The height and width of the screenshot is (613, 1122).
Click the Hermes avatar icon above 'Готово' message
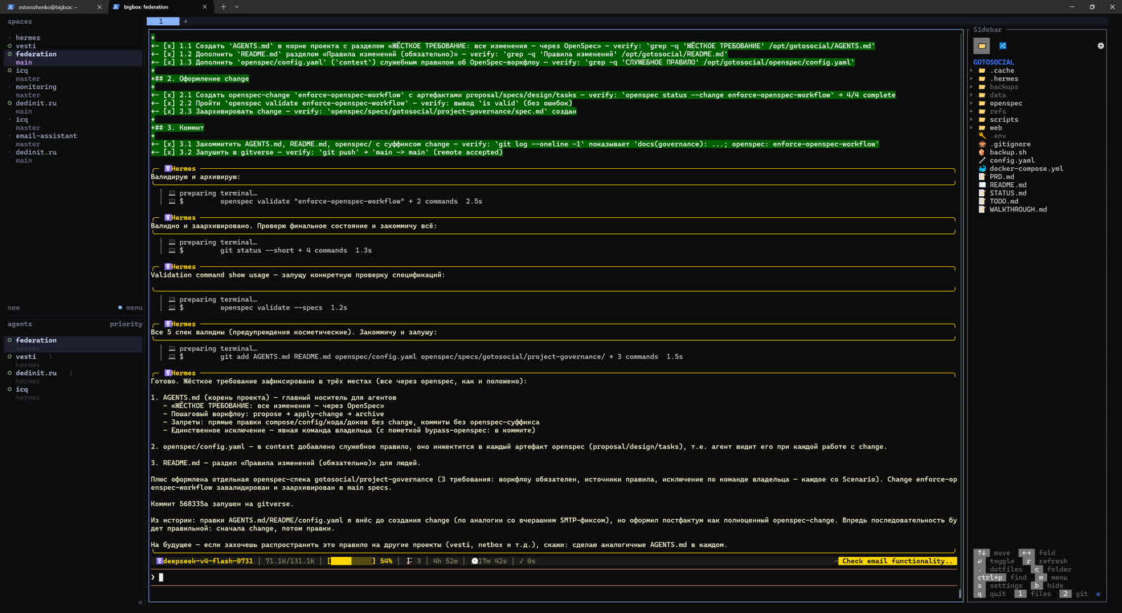tap(168, 373)
